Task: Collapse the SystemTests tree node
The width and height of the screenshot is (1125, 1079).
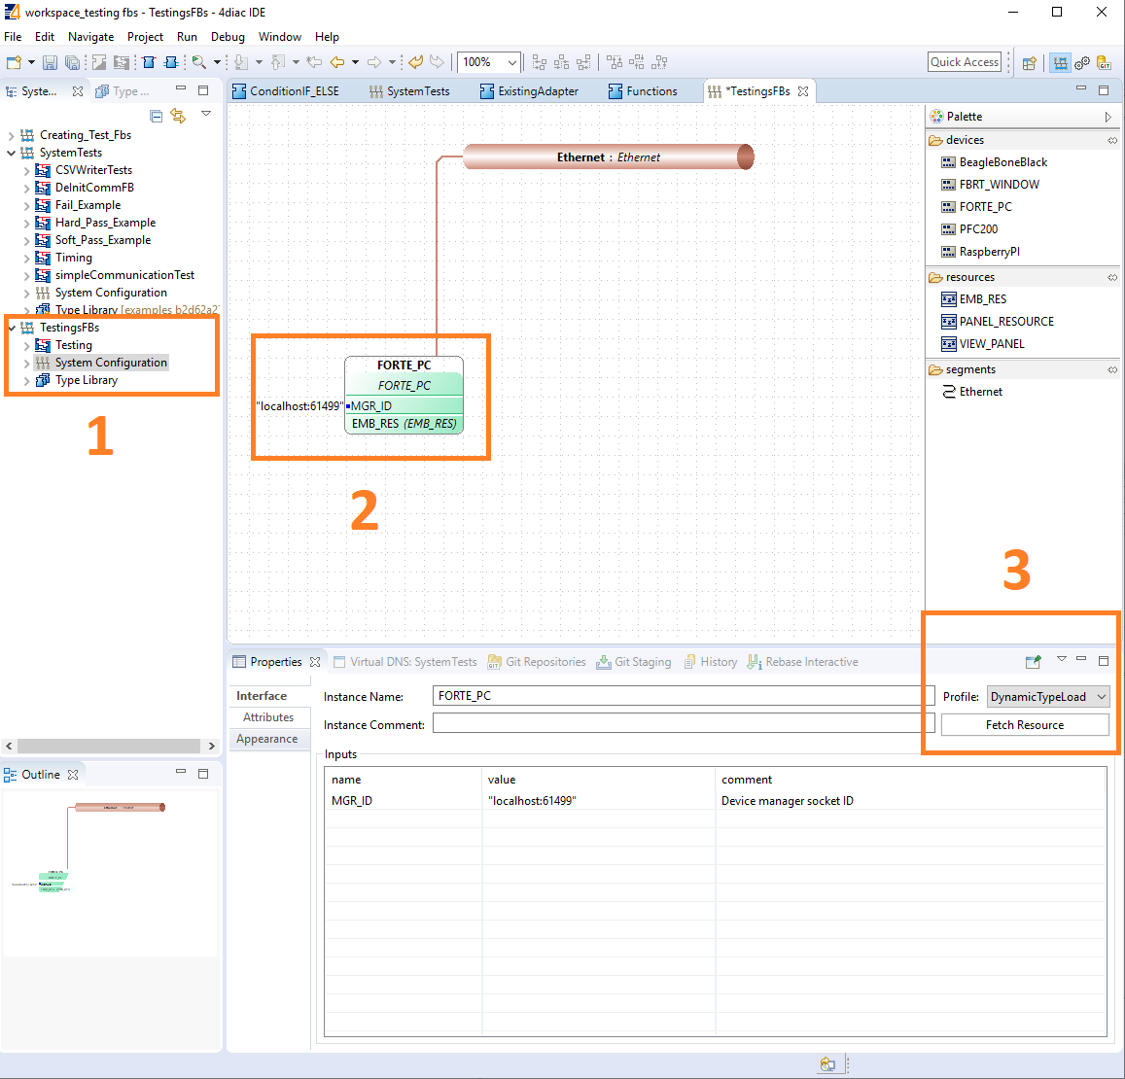Action: coord(12,153)
